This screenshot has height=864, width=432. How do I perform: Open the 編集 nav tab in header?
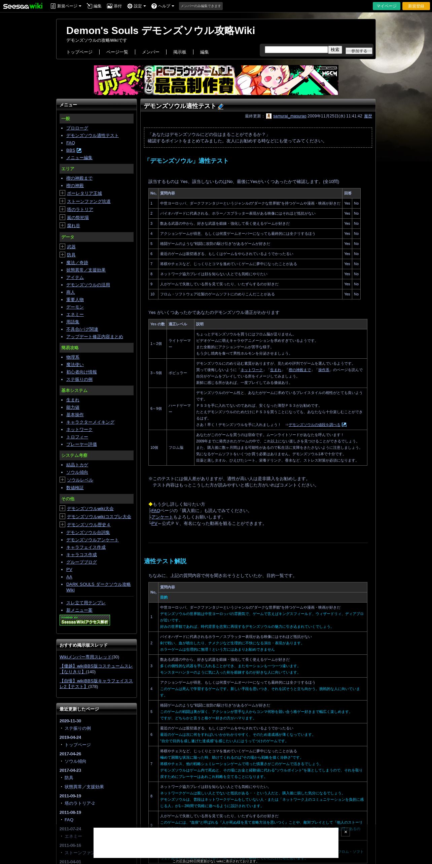204,52
